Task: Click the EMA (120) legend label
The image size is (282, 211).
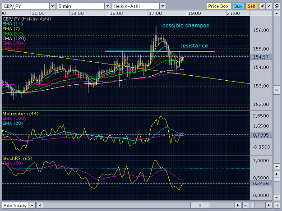Action: (14, 38)
